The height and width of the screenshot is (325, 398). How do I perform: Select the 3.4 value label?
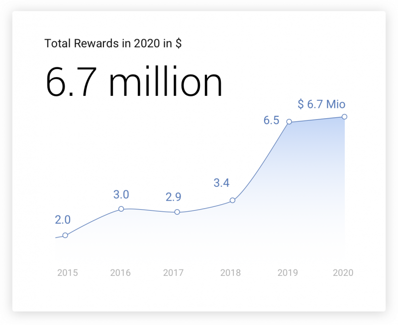[221, 183]
